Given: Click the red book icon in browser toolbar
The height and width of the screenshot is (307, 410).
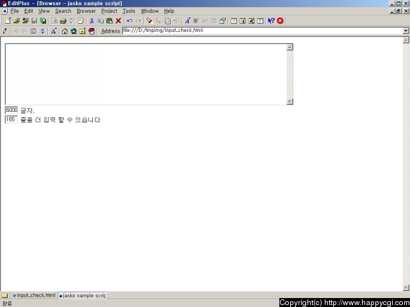Looking at the screenshot, I should [91, 31].
